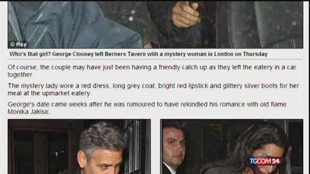Click the Mediaset watermark above TGCOM24
The width and height of the screenshot is (310, 174).
point(266,155)
